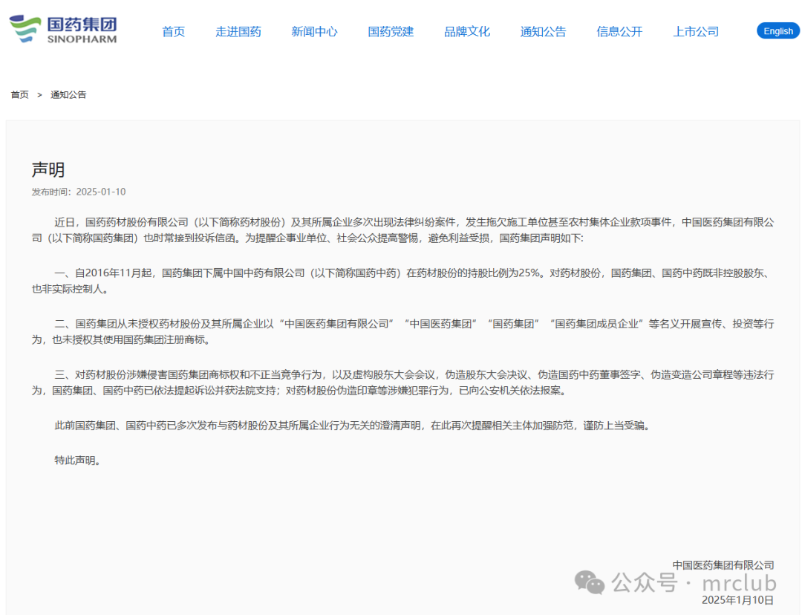802x615 pixels.
Task: Click the Sinopharm logo
Action: pos(63,29)
